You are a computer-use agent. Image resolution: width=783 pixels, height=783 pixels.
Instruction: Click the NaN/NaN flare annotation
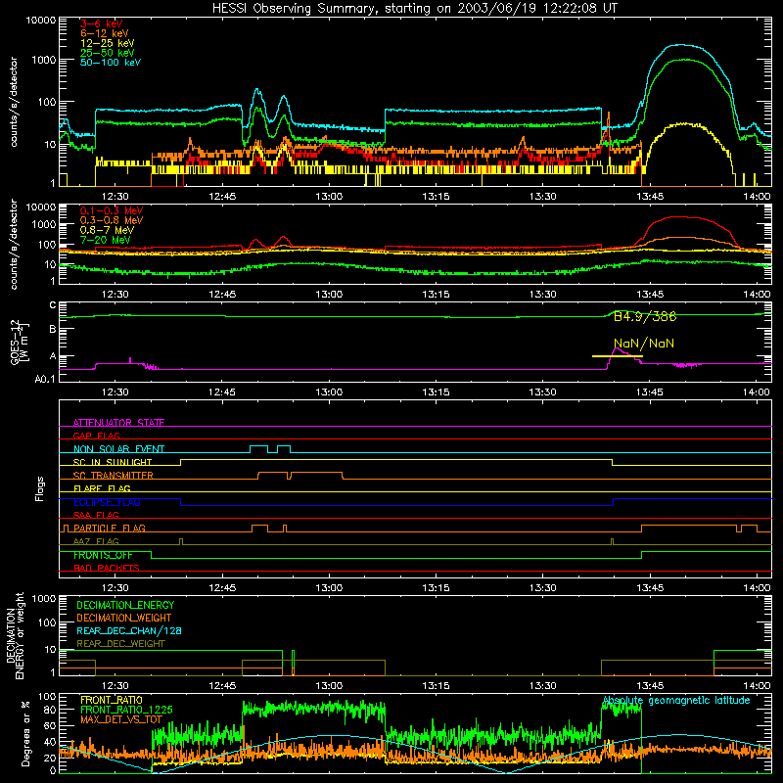click(x=644, y=344)
